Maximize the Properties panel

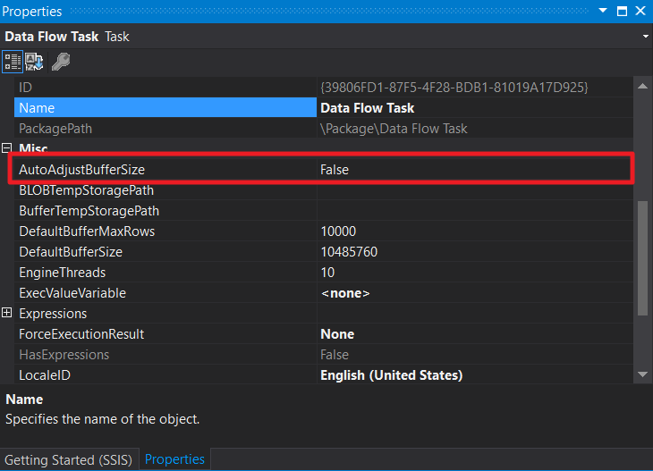point(622,11)
